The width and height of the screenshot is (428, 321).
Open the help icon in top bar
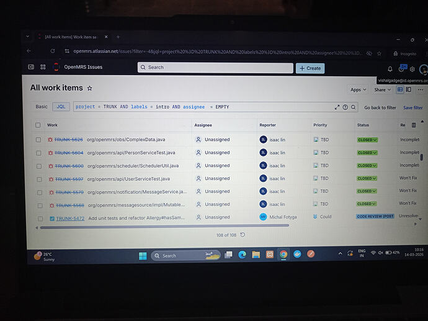[x=401, y=69]
